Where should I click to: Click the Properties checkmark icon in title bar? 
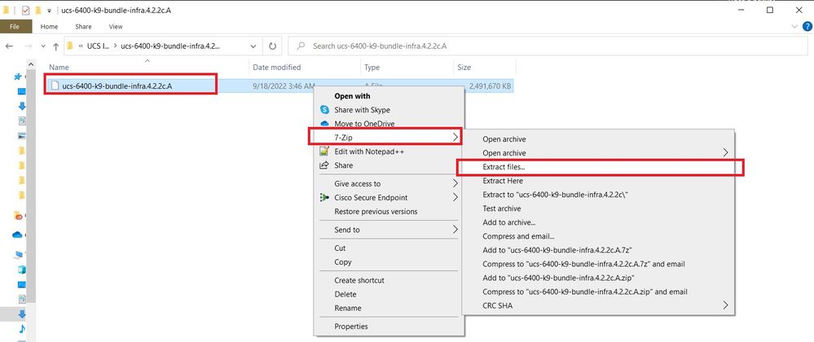(x=25, y=11)
